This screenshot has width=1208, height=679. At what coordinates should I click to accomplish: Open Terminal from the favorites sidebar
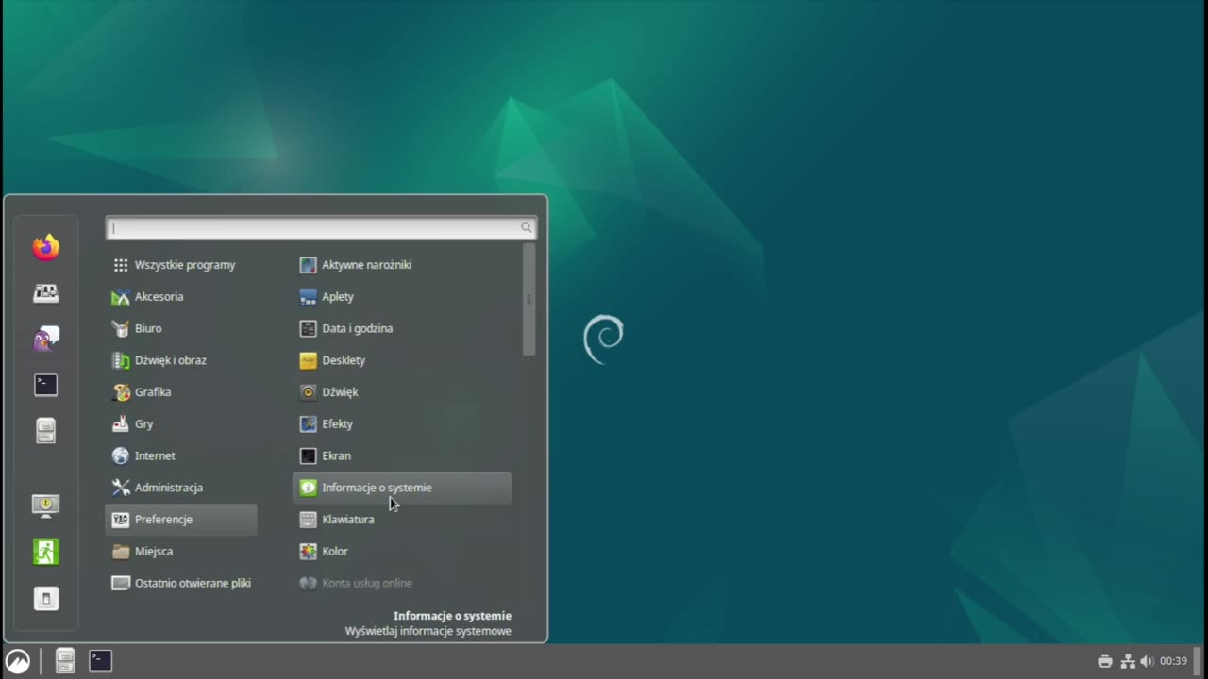coord(45,385)
